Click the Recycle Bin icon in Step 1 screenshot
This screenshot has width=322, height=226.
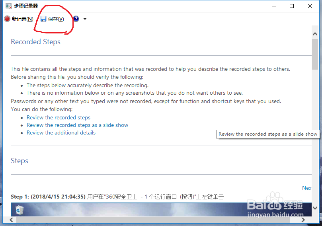20,210
